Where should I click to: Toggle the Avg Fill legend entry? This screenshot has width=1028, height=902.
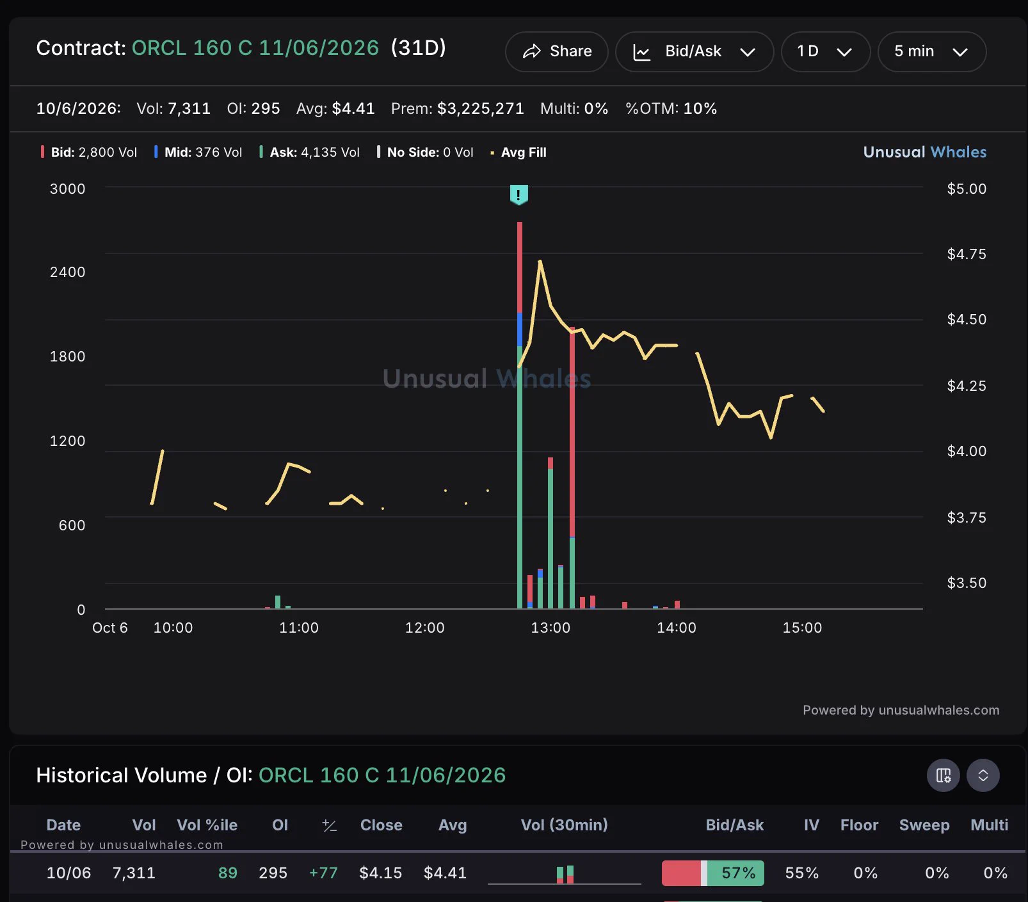[x=518, y=152]
